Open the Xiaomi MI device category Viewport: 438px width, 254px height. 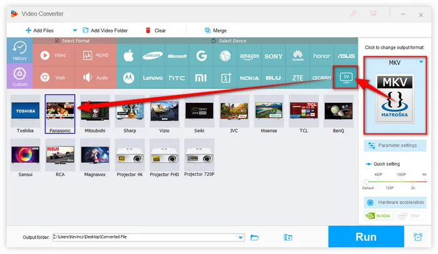tap(201, 78)
